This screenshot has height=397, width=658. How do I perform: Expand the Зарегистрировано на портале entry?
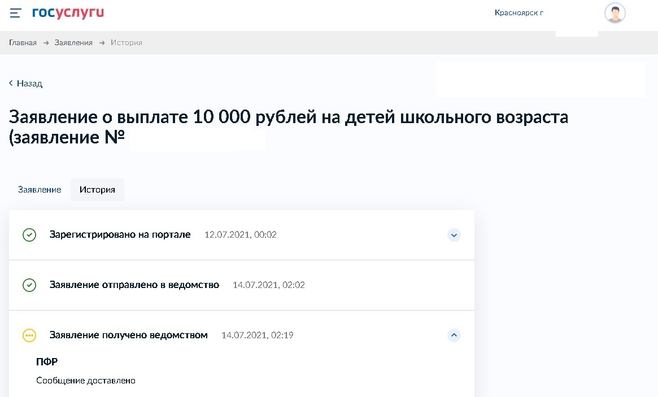click(x=454, y=235)
